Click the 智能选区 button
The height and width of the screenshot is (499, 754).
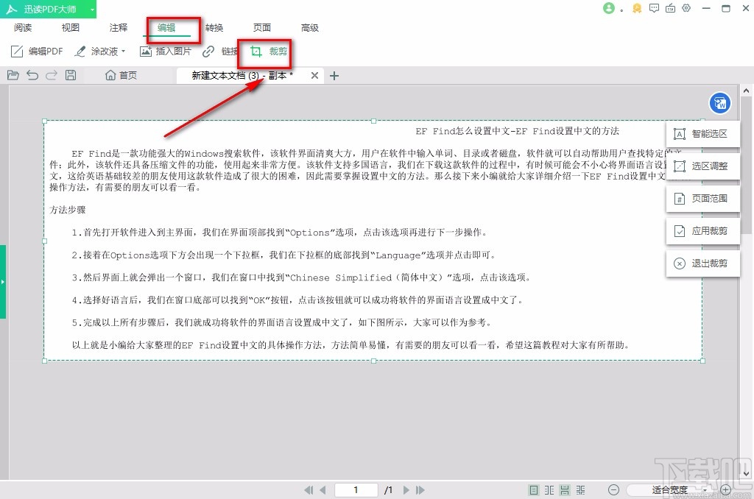pyautogui.click(x=702, y=134)
